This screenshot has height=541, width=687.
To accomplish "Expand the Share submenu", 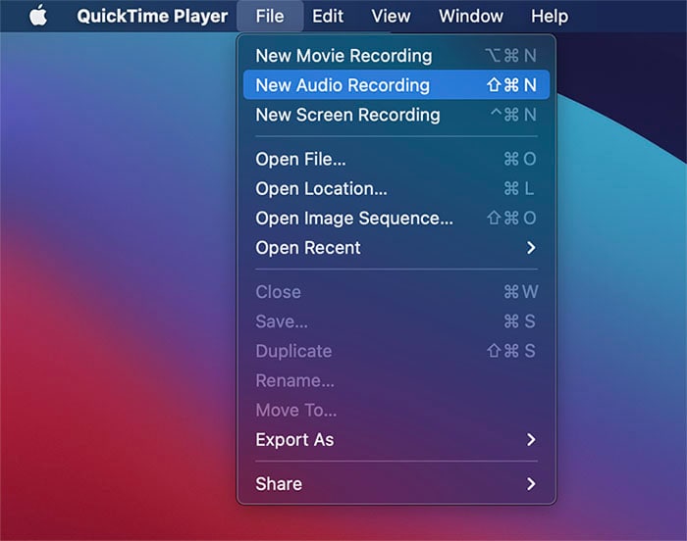I will click(x=396, y=483).
